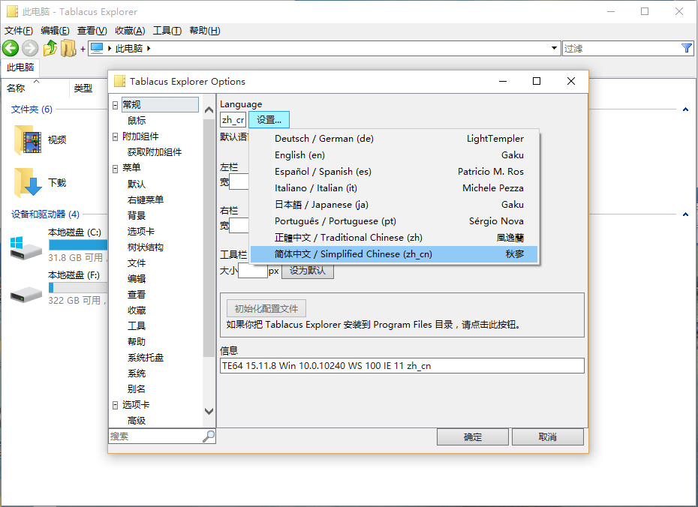Click the grey Forward arrow button
This screenshot has height=507, width=698.
coord(30,49)
